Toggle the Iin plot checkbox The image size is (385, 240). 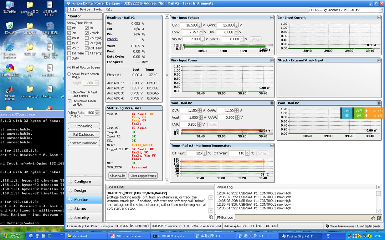tap(87, 28)
